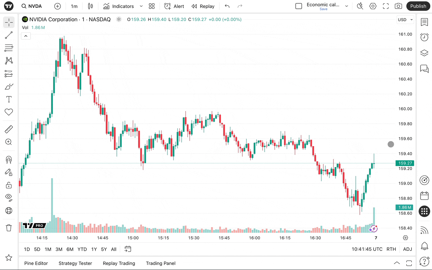Click the trash remove objects icon
The height and width of the screenshot is (270, 432).
(9, 228)
